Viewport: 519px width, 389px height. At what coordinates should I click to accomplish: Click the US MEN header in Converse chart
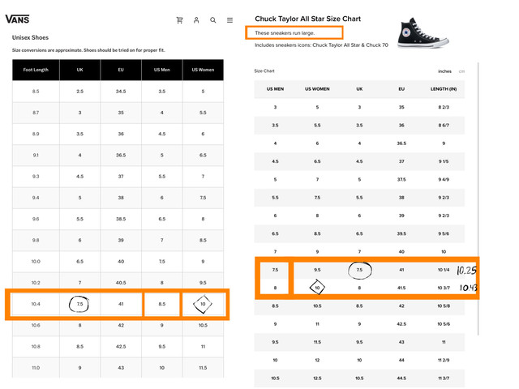point(275,89)
